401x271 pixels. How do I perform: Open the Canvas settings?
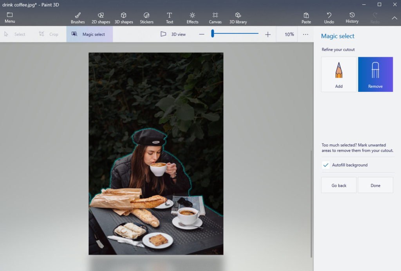pyautogui.click(x=215, y=18)
